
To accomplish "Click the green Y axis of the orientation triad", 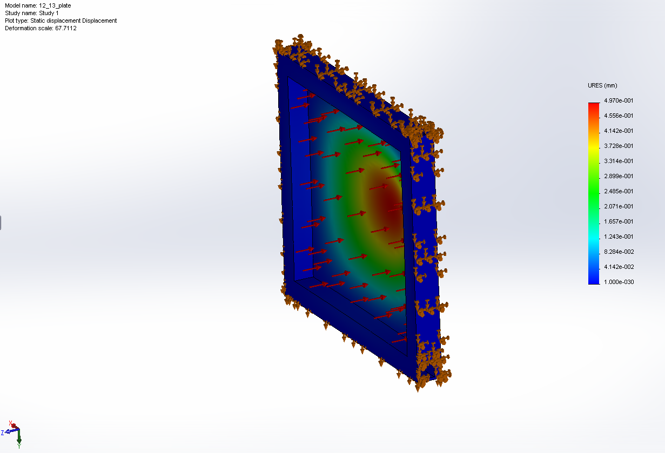I will [18, 436].
